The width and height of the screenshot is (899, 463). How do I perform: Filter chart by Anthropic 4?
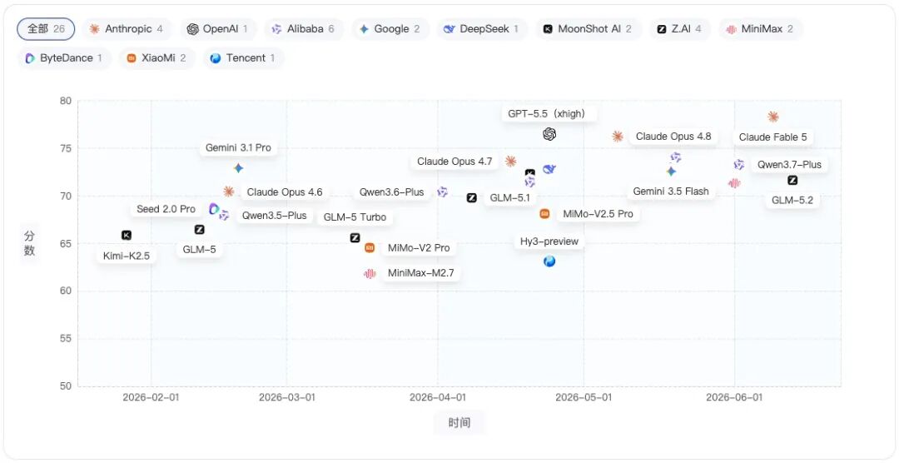click(x=127, y=28)
